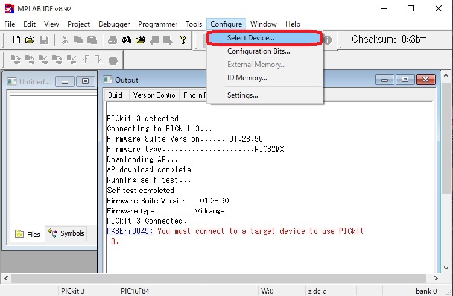Click bank 0 status bar entry
This screenshot has width=453, height=296.
coord(426,291)
